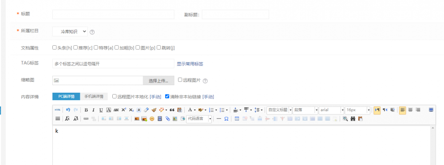This screenshot has width=444, height=165.
Task: Uncheck 清除非本站链接 checkbox
Action: point(167,96)
